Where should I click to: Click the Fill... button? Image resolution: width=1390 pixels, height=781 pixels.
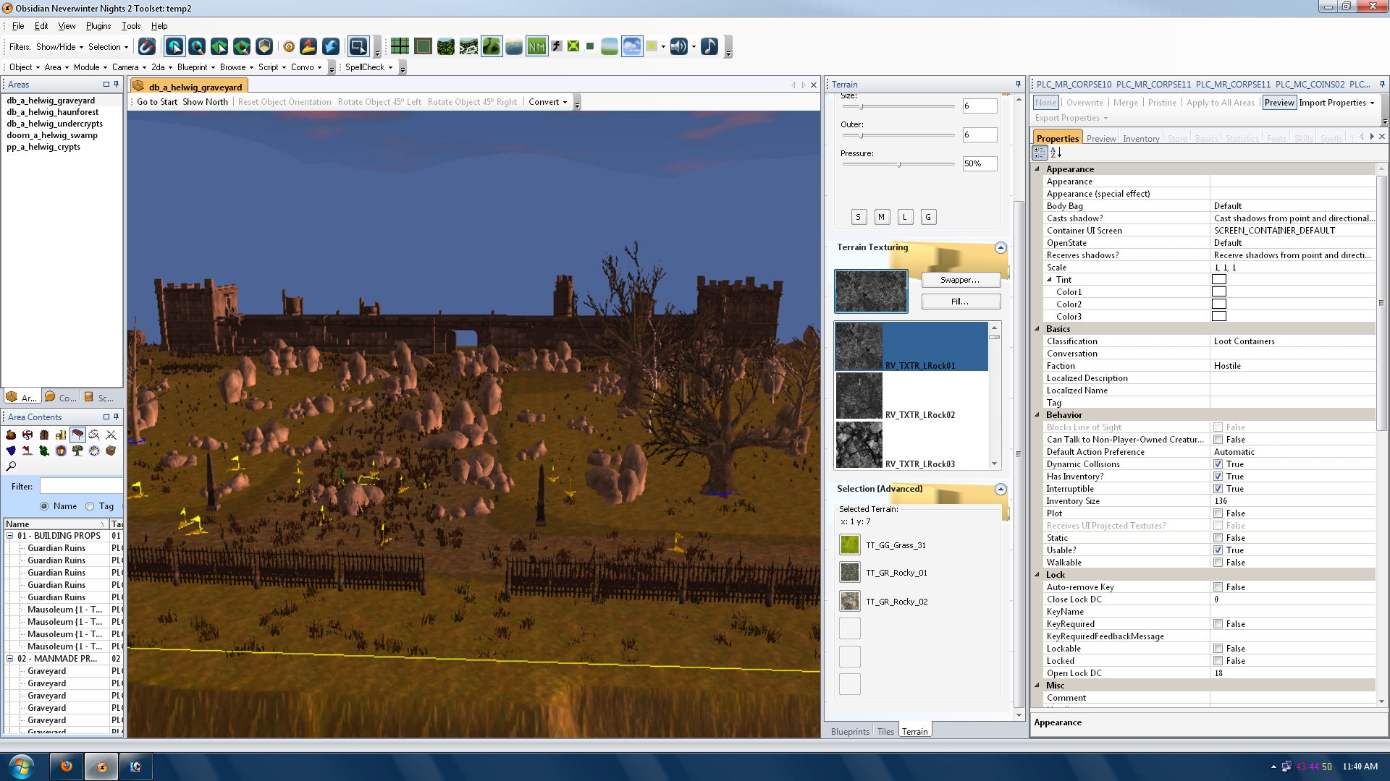point(960,302)
